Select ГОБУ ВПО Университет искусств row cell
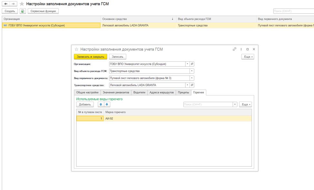 pyautogui.click(x=51, y=25)
